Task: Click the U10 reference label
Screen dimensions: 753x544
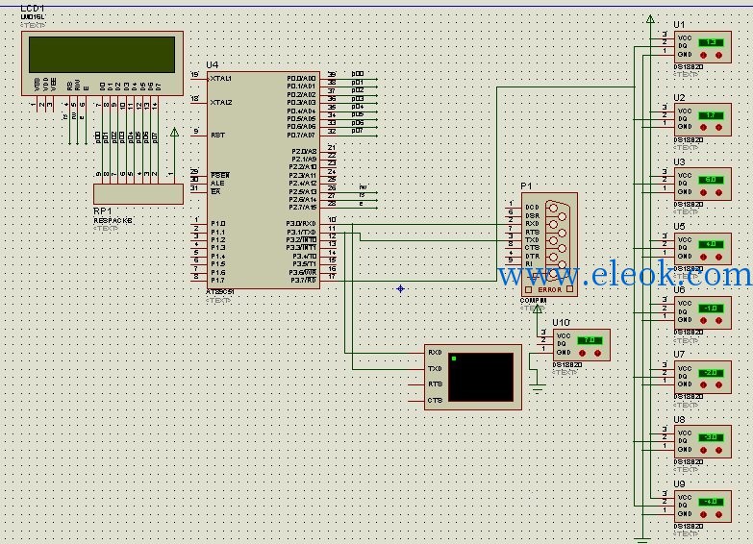Action: tap(561, 322)
